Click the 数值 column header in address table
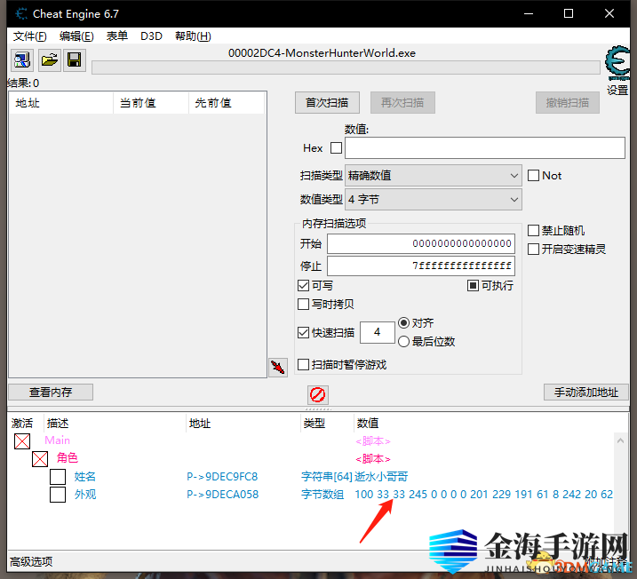 (368, 424)
